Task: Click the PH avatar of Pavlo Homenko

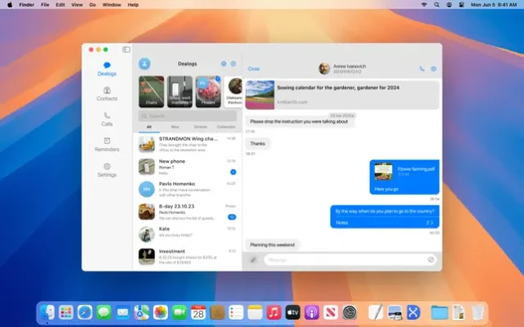Action: click(147, 189)
